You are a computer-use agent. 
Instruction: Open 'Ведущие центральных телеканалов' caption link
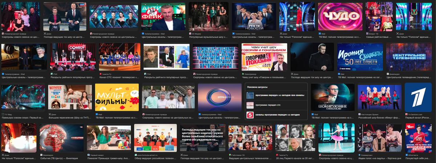250,158
